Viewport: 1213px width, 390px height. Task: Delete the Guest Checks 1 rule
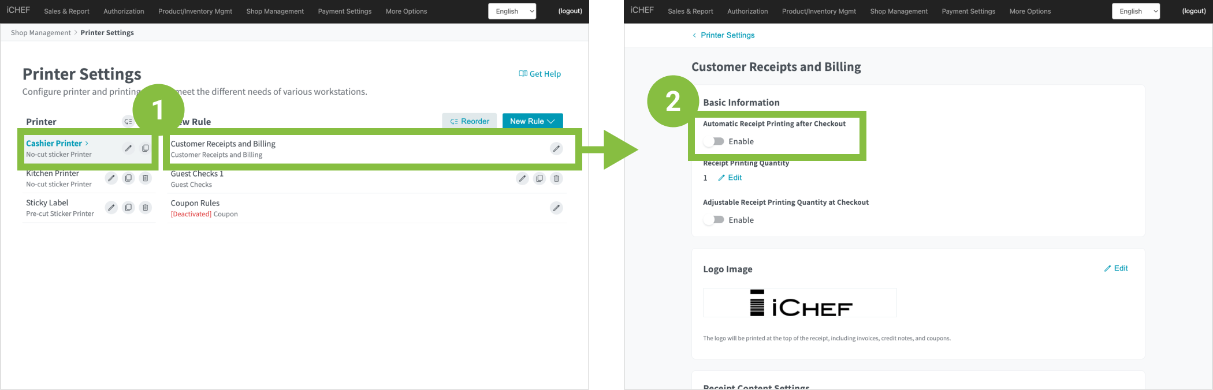(556, 179)
